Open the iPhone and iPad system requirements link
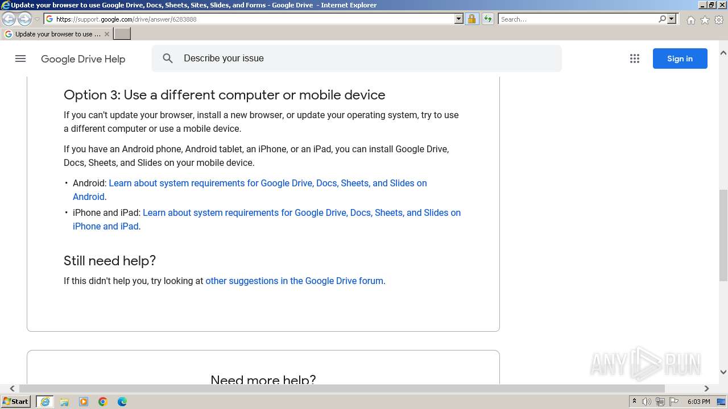 click(x=267, y=219)
